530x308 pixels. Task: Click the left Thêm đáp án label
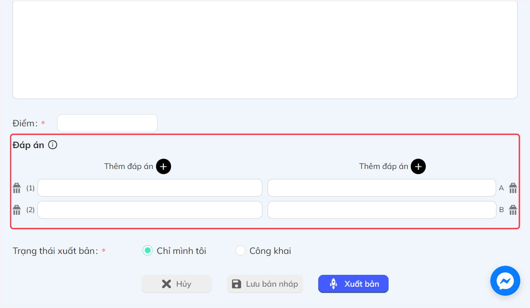tap(129, 166)
